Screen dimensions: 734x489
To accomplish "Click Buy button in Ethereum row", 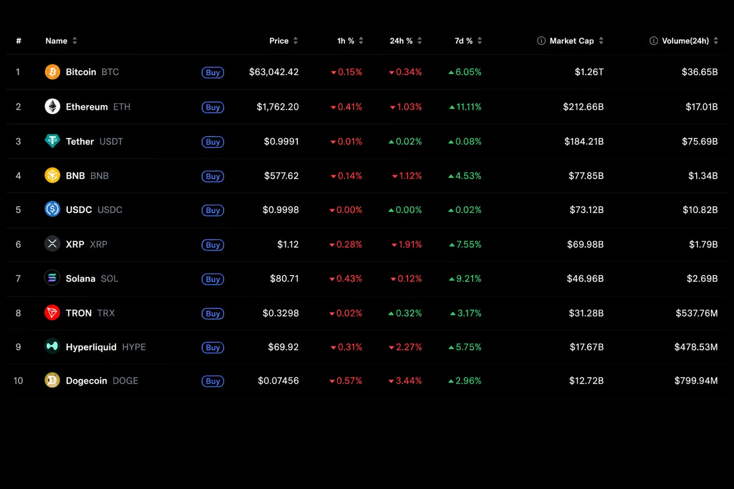I will [213, 107].
